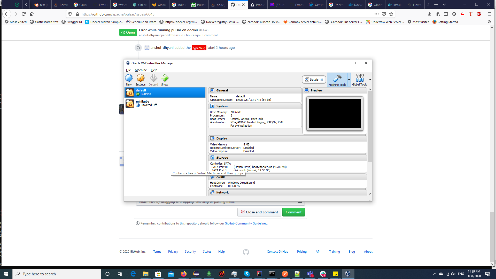
Task: Open page actions three-dot menu
Action: click(377, 14)
